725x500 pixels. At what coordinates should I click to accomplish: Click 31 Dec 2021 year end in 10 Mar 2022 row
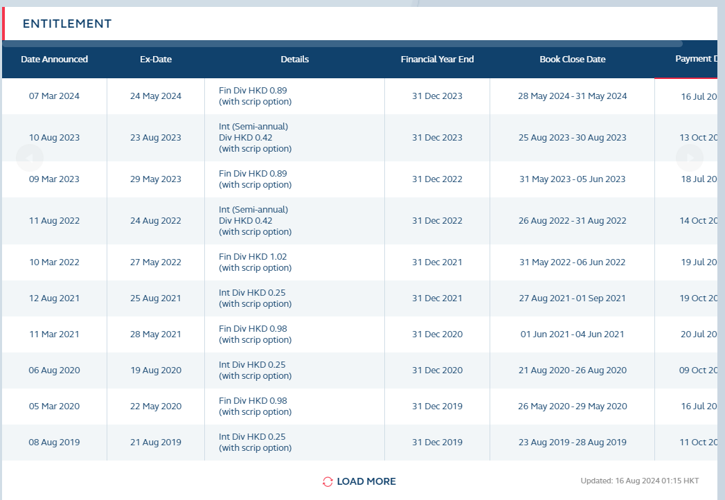(x=438, y=262)
